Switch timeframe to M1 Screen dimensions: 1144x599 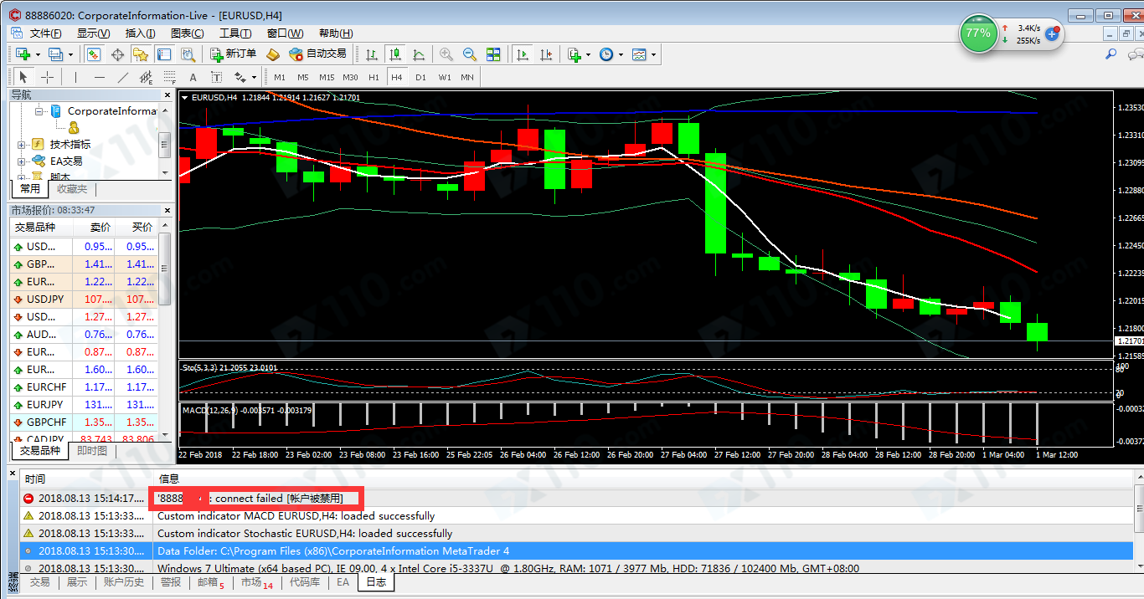pyautogui.click(x=279, y=77)
